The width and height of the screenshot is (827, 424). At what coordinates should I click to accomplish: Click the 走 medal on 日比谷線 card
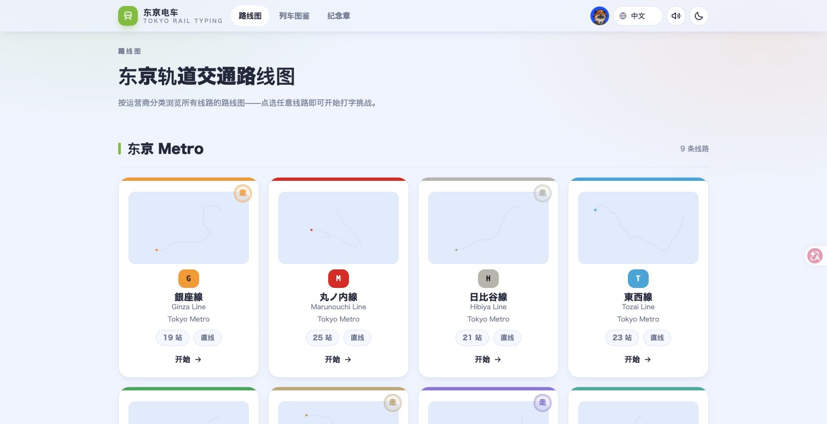point(543,193)
